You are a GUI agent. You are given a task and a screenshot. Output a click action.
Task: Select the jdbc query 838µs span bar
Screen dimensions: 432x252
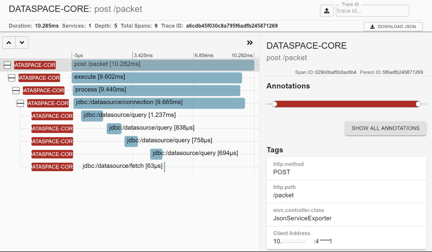(x=114, y=129)
